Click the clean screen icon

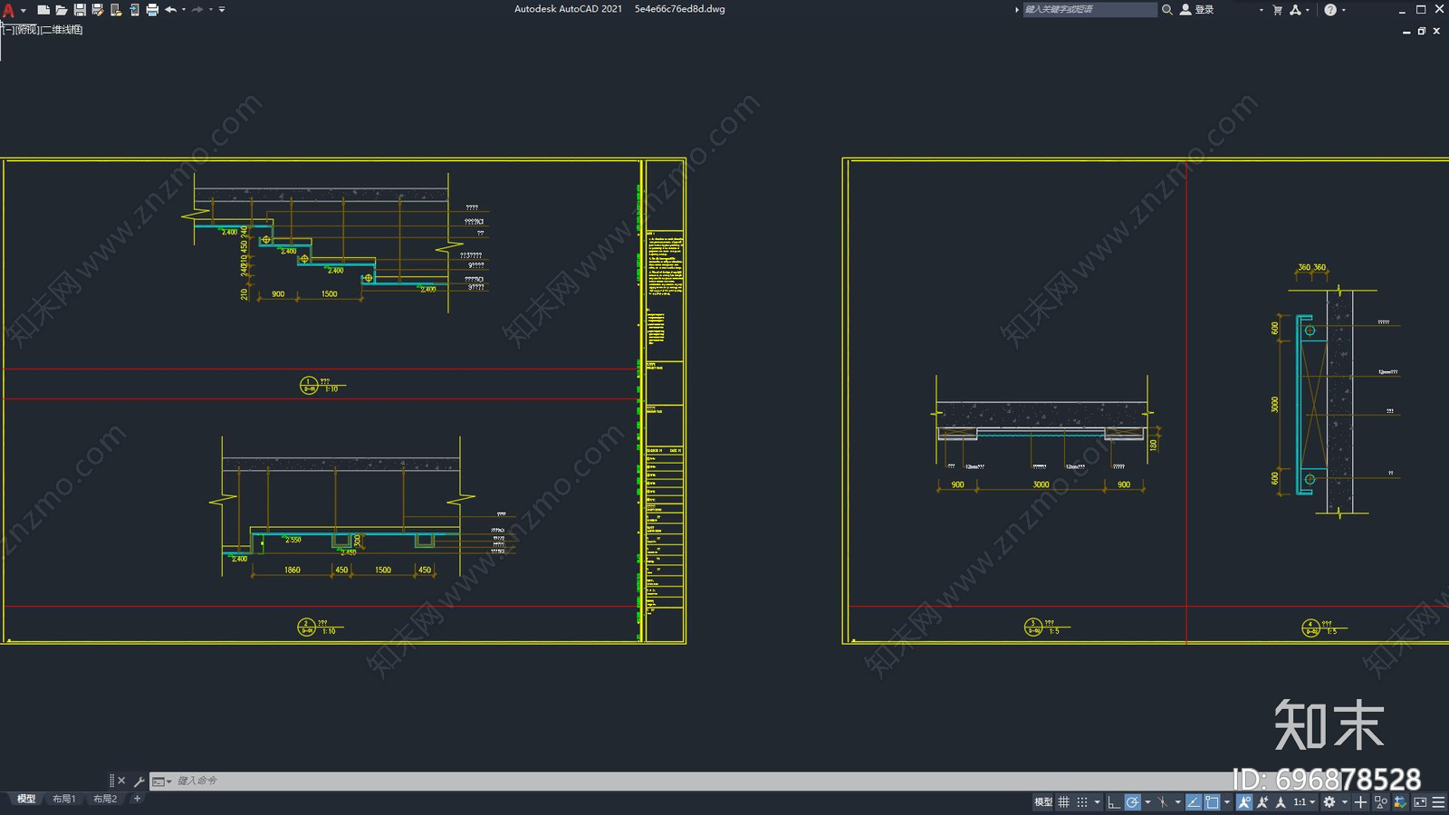point(1420,802)
